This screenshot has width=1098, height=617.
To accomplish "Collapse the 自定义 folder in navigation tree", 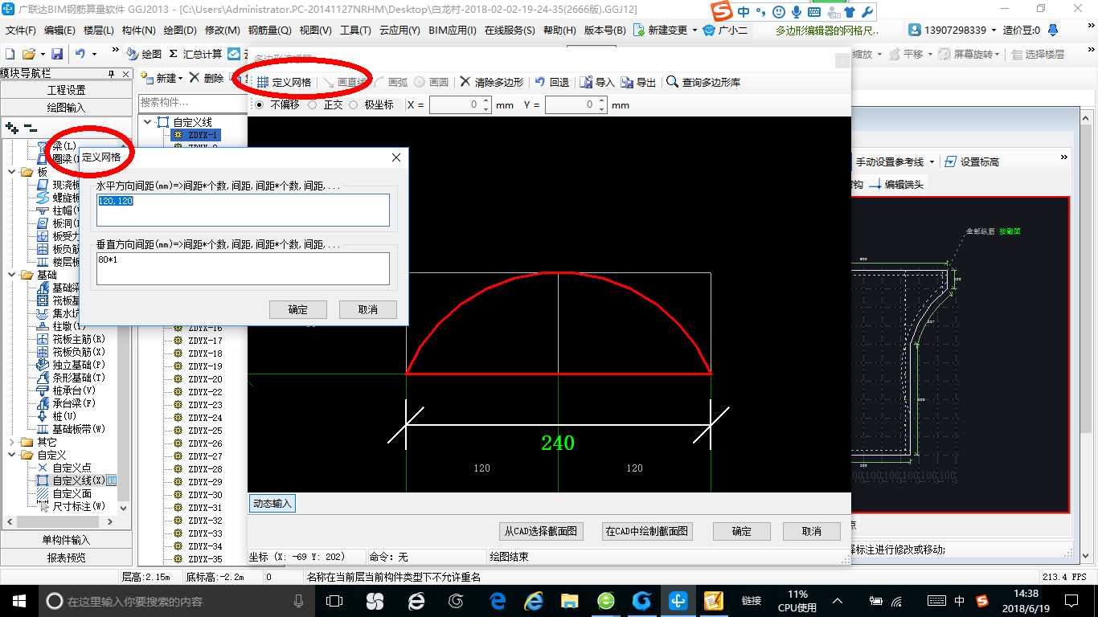I will point(11,455).
